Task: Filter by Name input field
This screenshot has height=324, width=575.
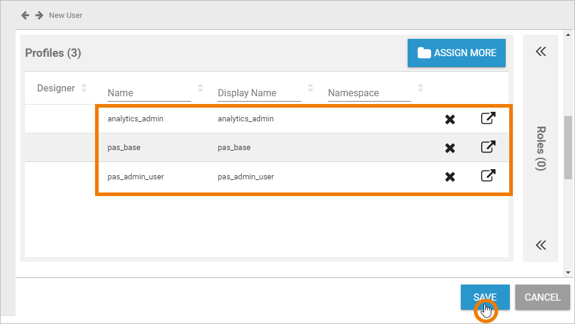Action: coord(149,93)
